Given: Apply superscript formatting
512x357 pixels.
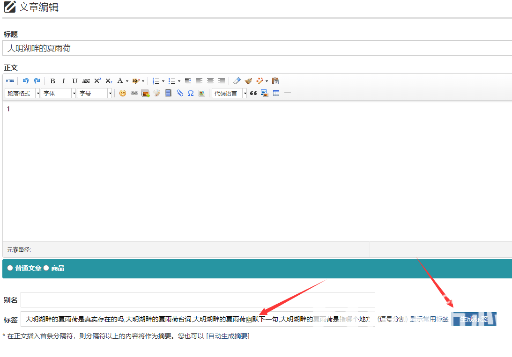Looking at the screenshot, I should tap(97, 81).
